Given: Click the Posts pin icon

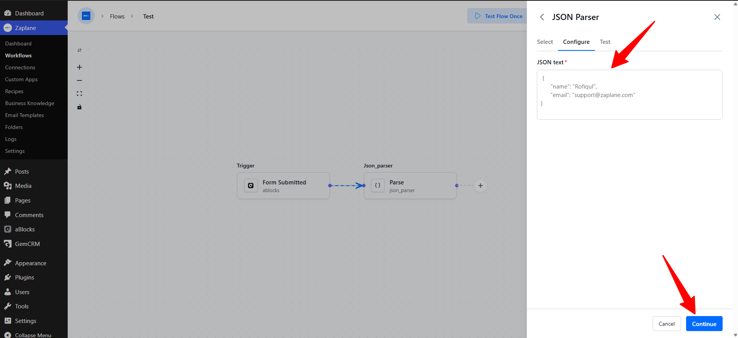Looking at the screenshot, I should [x=8, y=171].
